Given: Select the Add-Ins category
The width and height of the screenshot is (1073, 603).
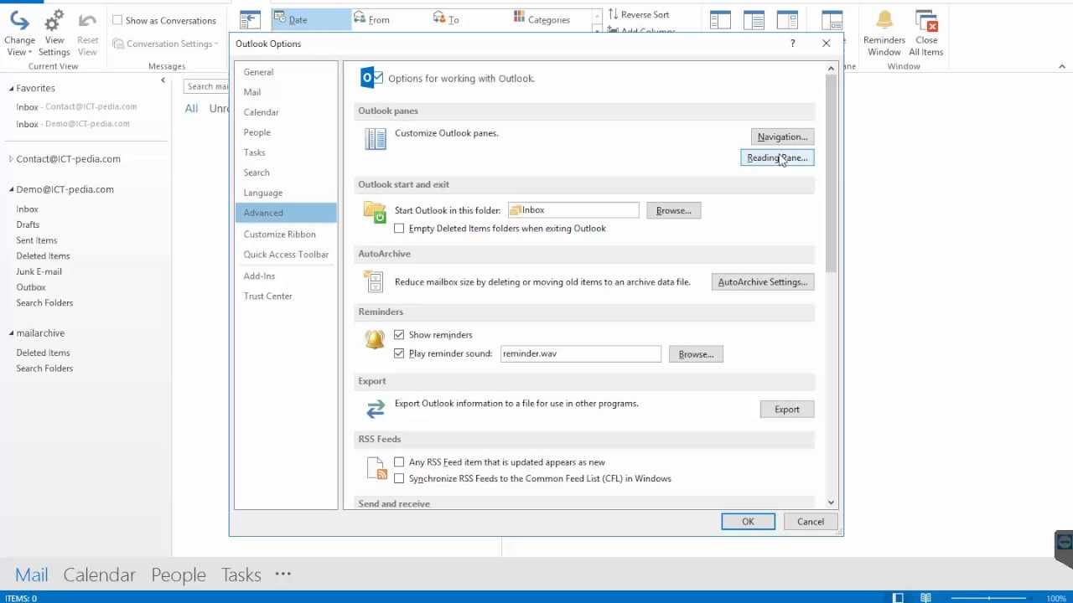Looking at the screenshot, I should tap(286, 276).
